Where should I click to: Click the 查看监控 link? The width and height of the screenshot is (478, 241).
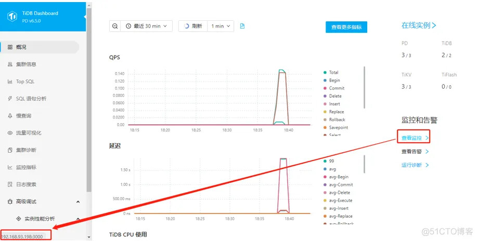(x=415, y=138)
